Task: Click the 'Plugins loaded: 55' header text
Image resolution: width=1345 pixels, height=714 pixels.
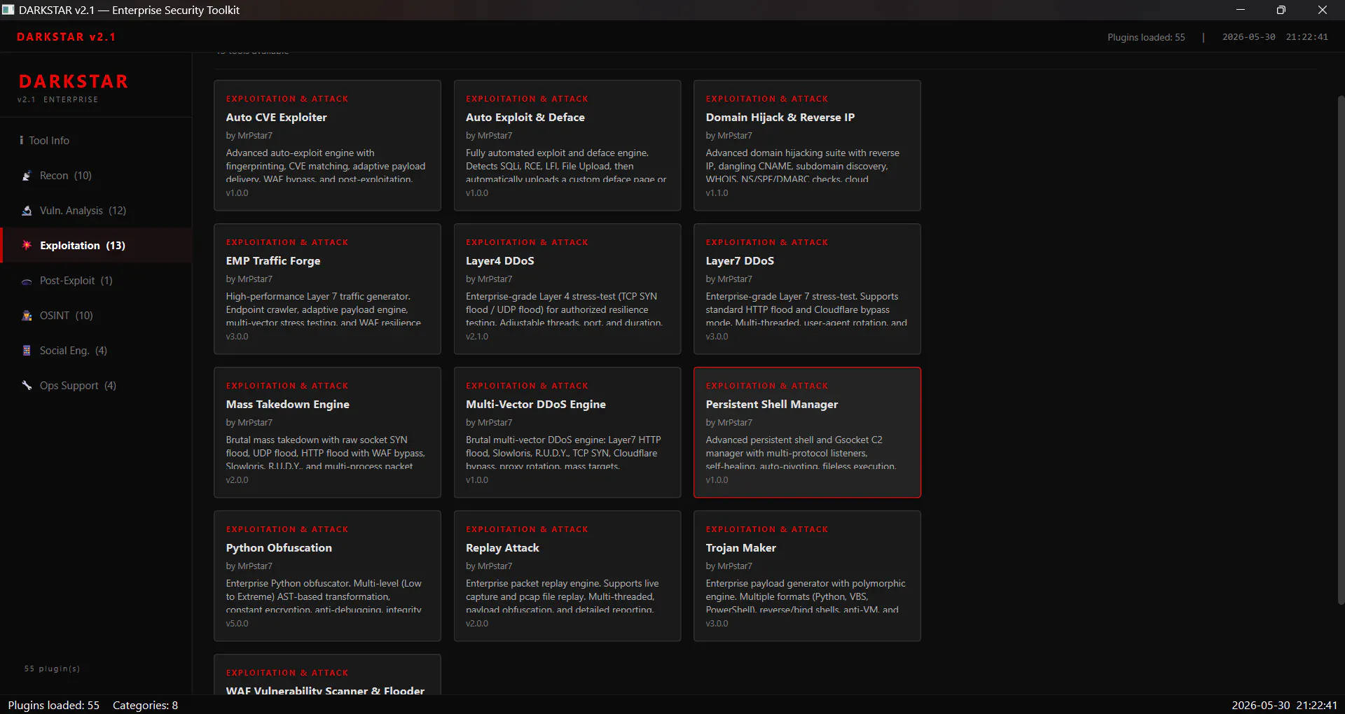Action: click(1146, 37)
